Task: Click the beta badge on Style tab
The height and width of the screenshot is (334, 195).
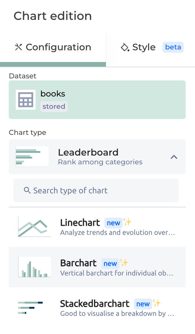Action: click(173, 47)
